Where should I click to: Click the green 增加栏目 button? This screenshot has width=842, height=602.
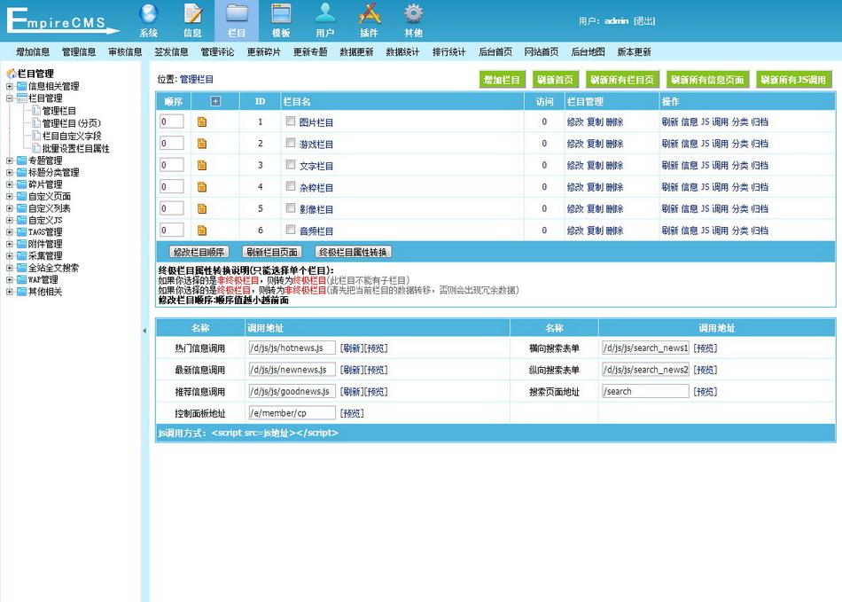coord(502,80)
